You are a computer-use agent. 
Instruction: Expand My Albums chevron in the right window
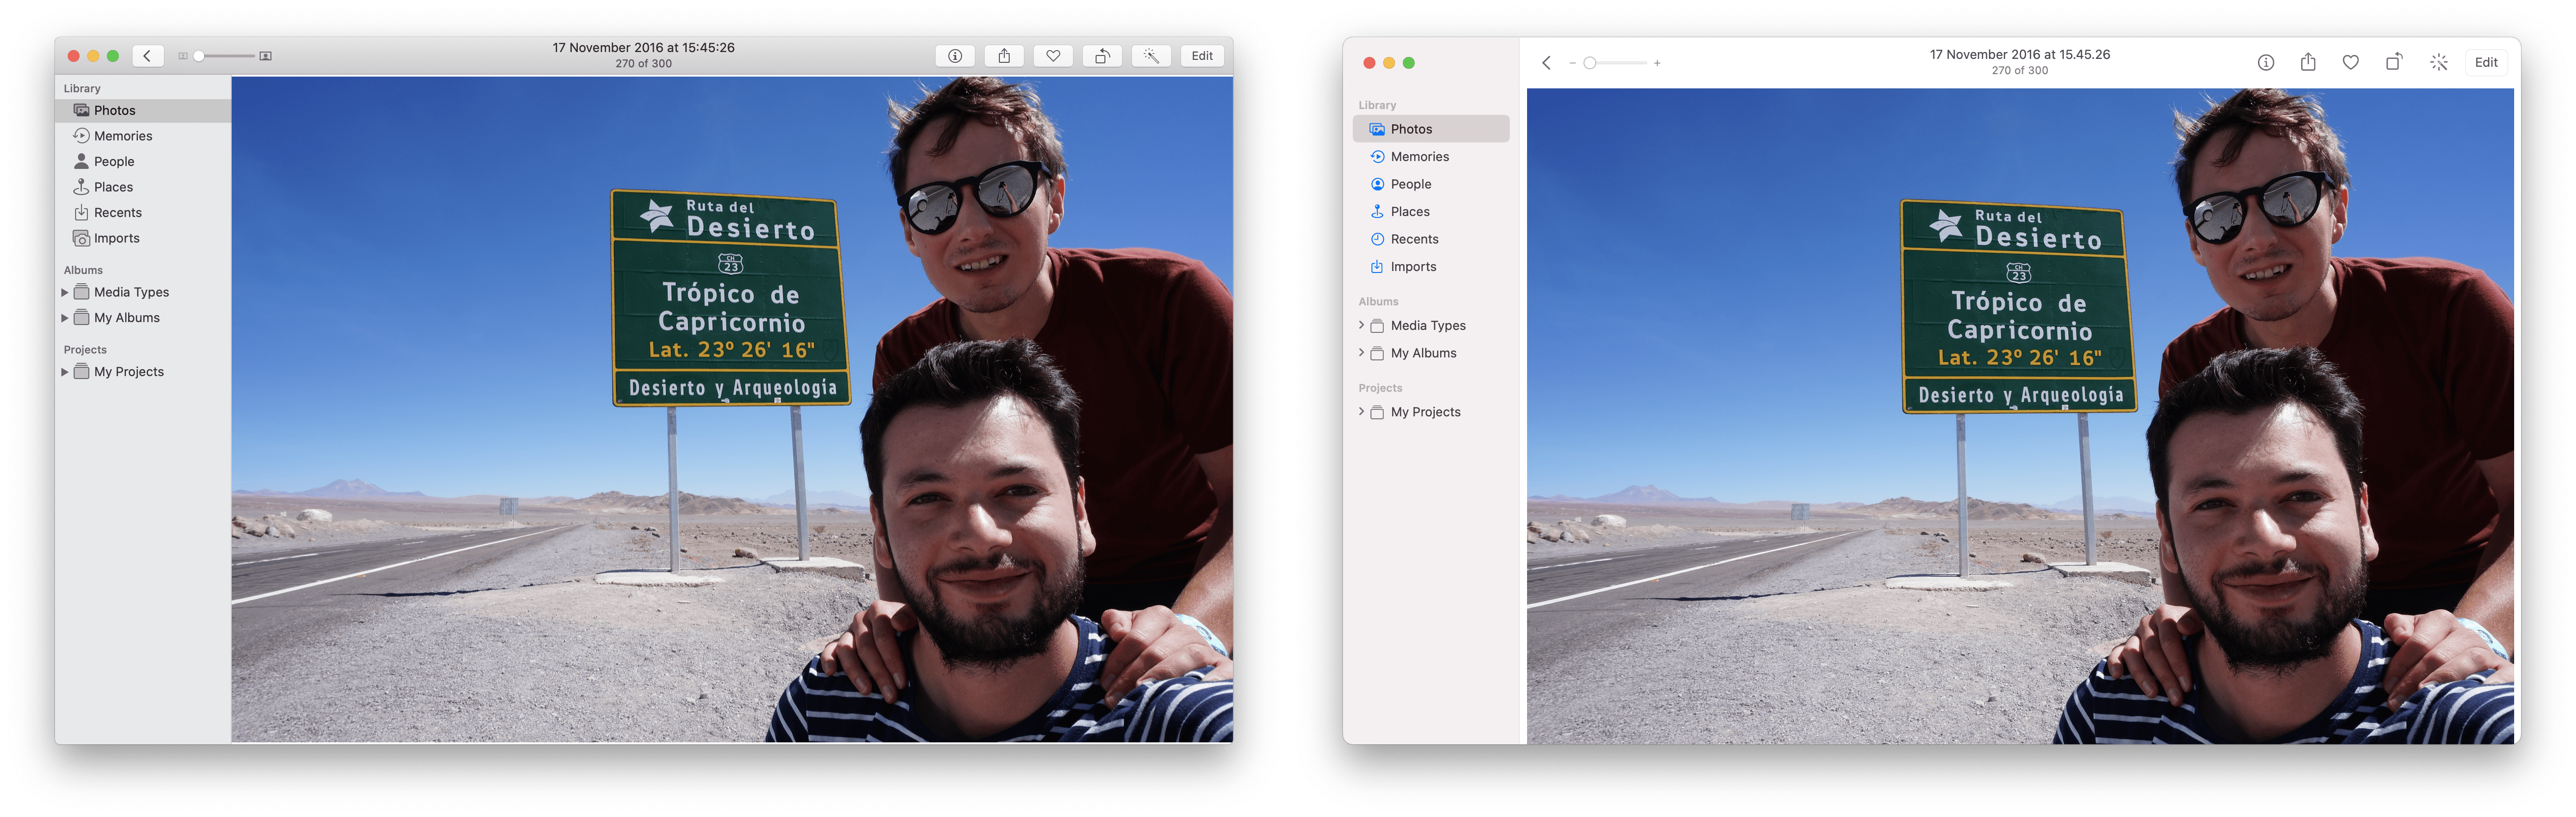tap(1361, 352)
